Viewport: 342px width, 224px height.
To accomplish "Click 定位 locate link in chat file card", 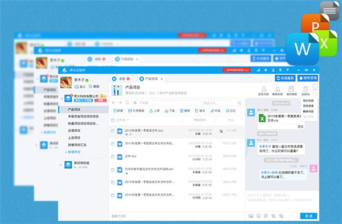I will (300, 127).
